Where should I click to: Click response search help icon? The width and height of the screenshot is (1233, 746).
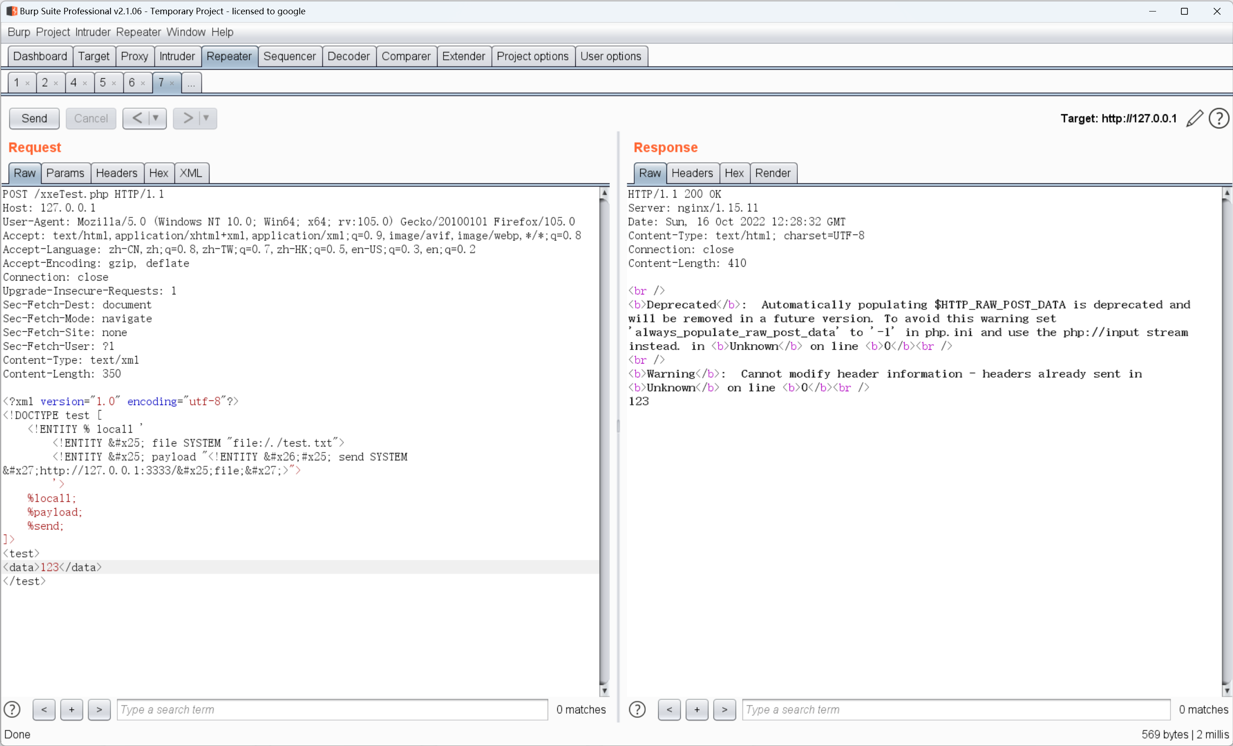(x=637, y=709)
